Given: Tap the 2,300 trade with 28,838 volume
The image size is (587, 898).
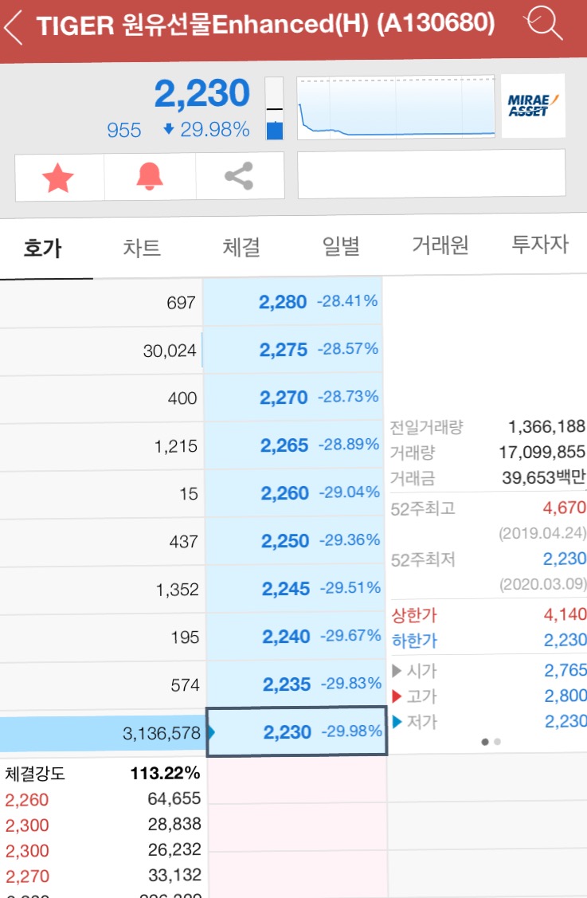Looking at the screenshot, I should click(103, 825).
